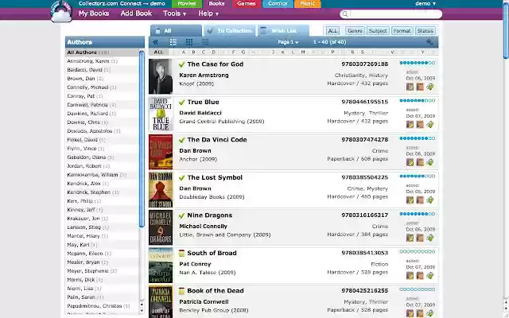This screenshot has width=509, height=318.
Task: Click the ALL filter button beside Genre
Action: 332,31
